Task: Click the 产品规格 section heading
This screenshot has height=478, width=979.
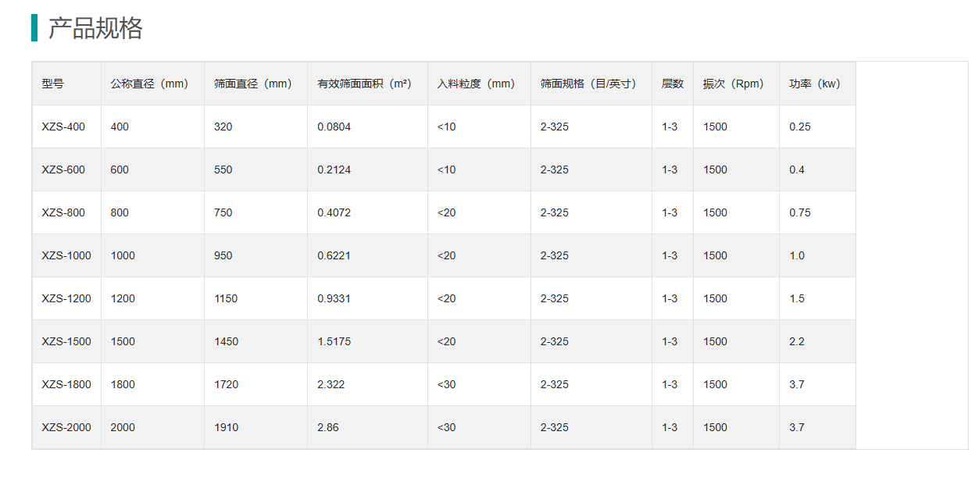Action: (95, 28)
